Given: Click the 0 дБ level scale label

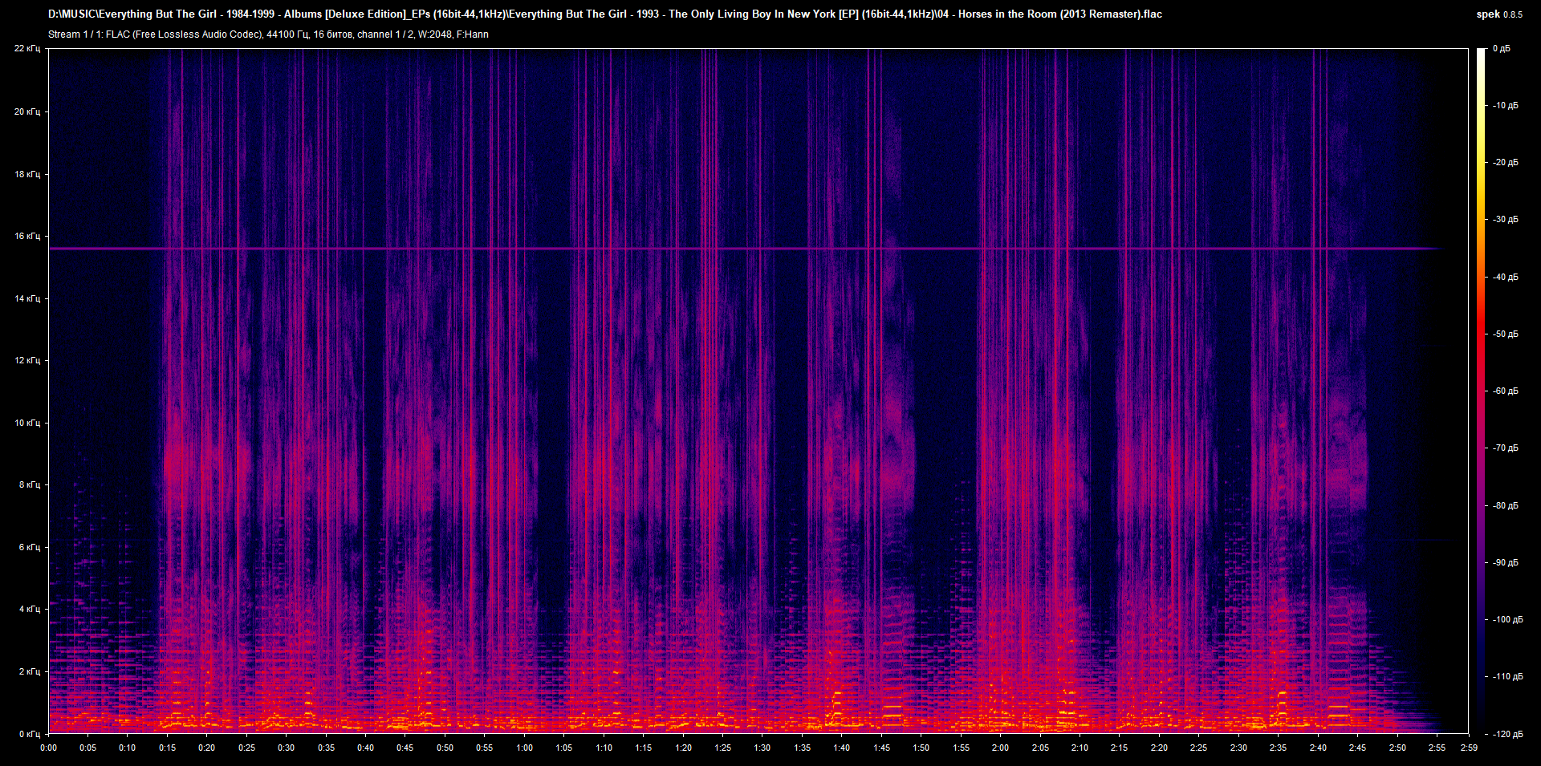Looking at the screenshot, I should click(x=1502, y=49).
